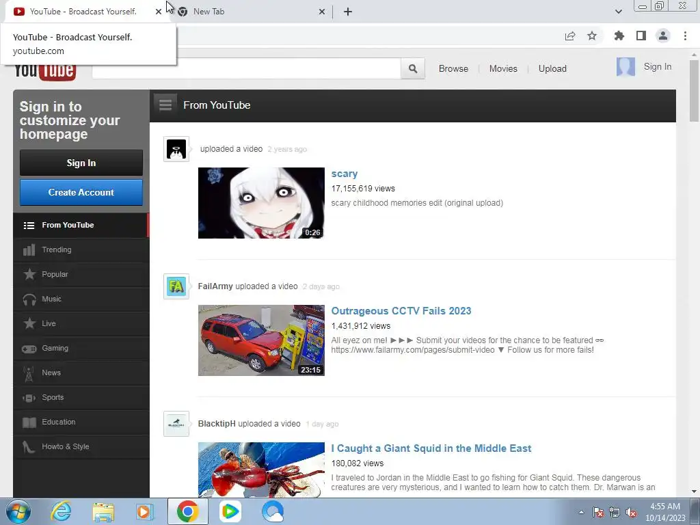Click the avatar next to Sign In in the header
The height and width of the screenshot is (525, 700).
click(x=625, y=67)
